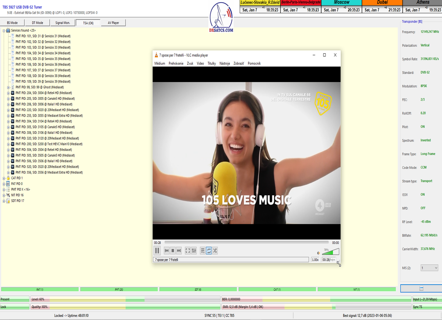Screen dimensions: 442x320
Task: Toggle loop repeat mode in VLC
Action: (x=209, y=250)
